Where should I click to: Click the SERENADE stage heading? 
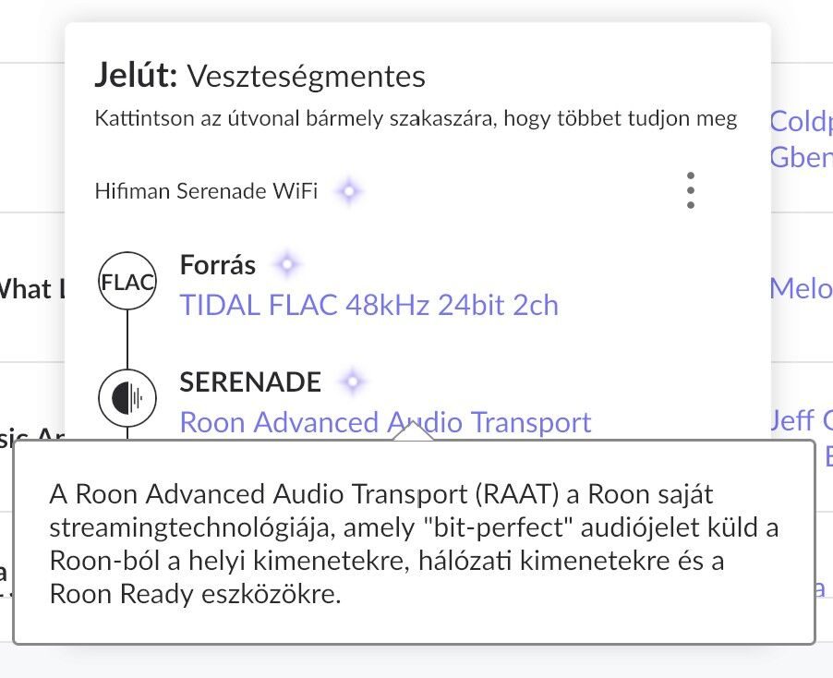pos(250,381)
